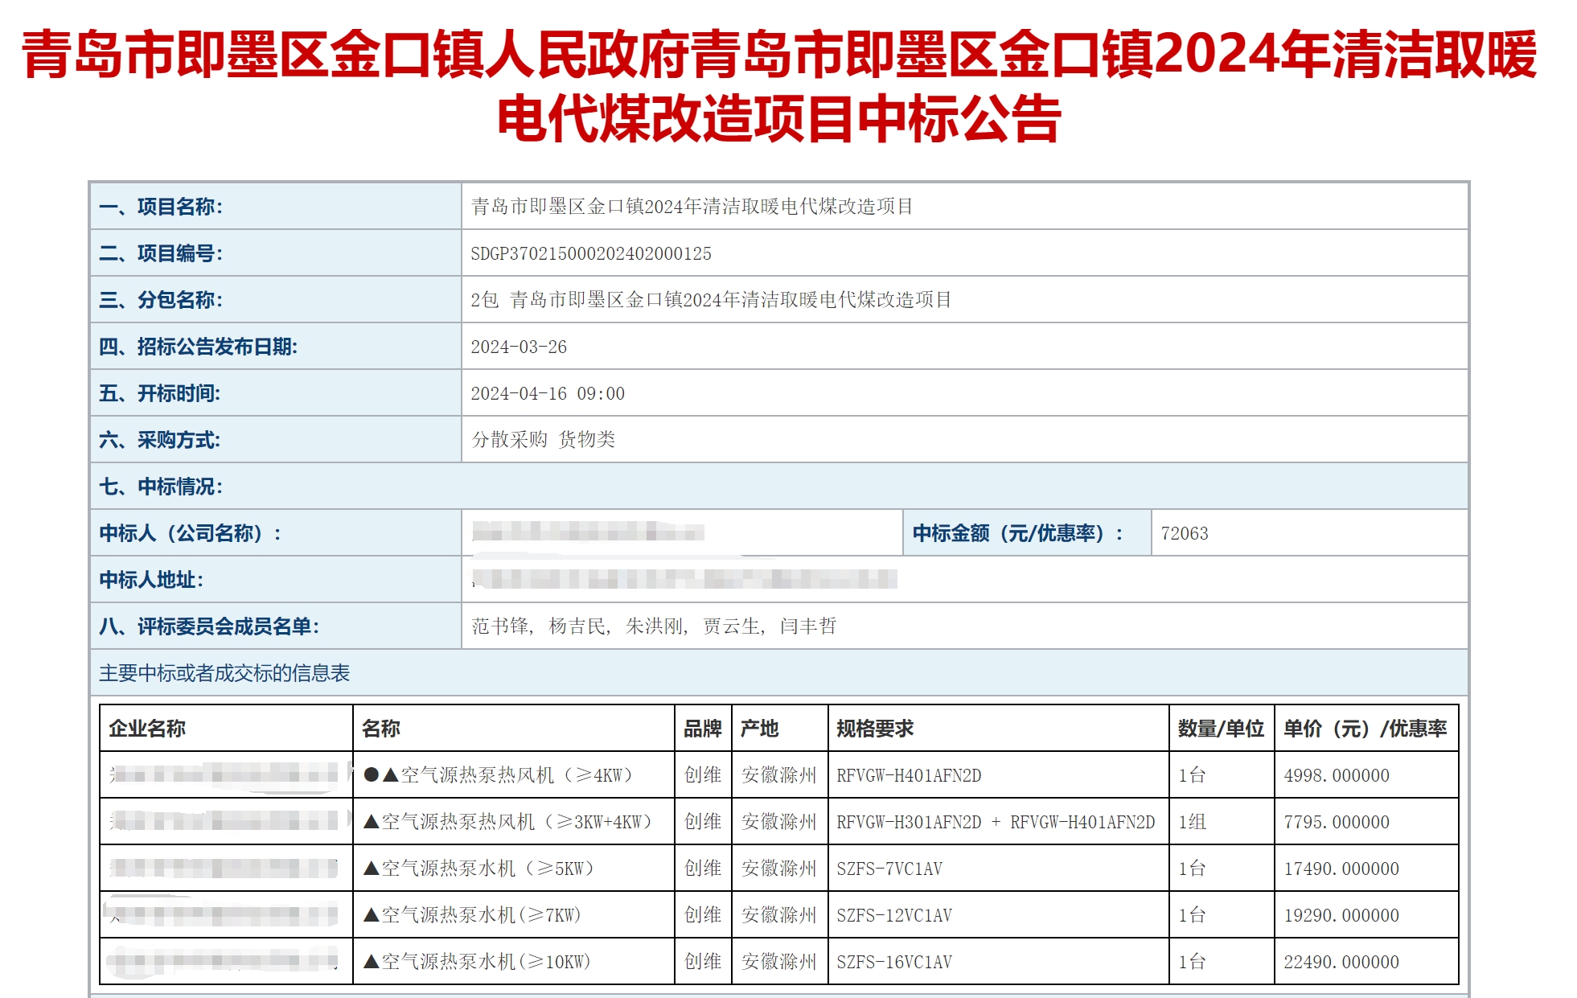The image size is (1577, 998).
Task: Click origin '安徽滁州' in the SZFS-16VC1AV row
Action: 779,962
